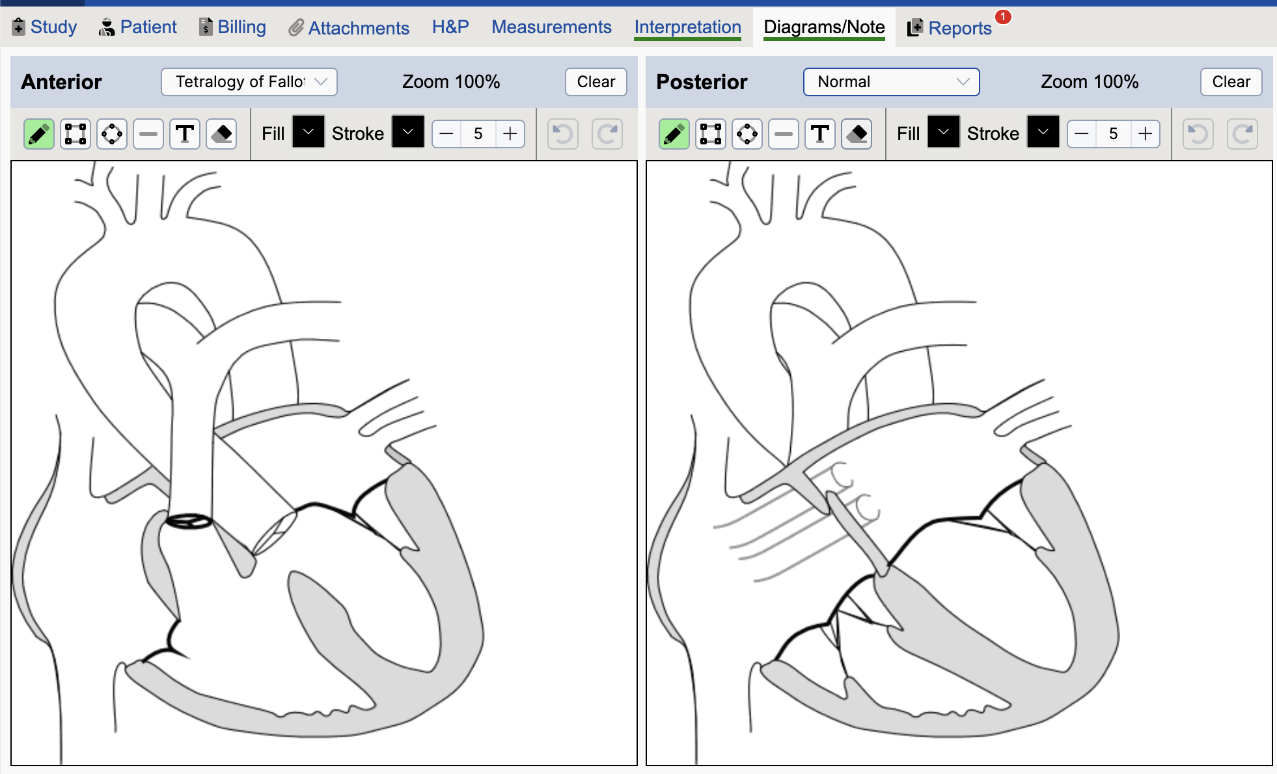Open Anterior Stroke color dropdown
The width and height of the screenshot is (1277, 774).
coord(408,132)
